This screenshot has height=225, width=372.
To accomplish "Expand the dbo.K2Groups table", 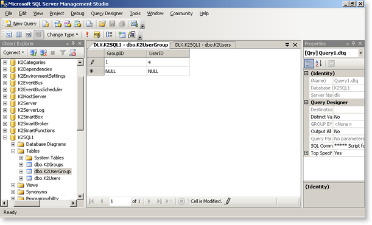I will point(21,165).
